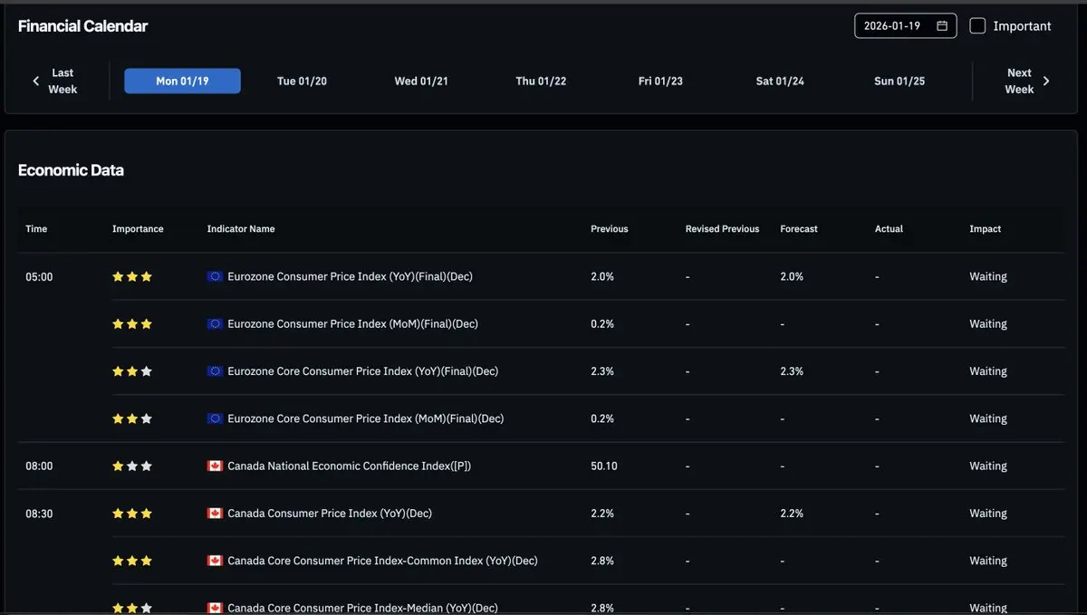This screenshot has width=1087, height=615.
Task: Open Eurozone Core Consumer Price Index (MoM)(Final)(Dec)
Action: 365,418
